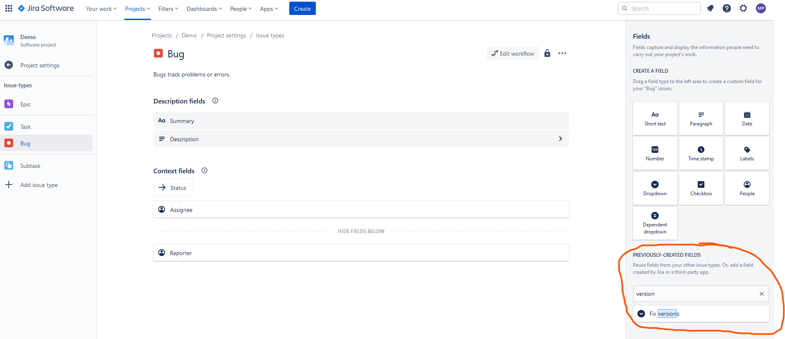Select the Checkbox field type
Viewport: 785px width, 339px height.
(701, 188)
